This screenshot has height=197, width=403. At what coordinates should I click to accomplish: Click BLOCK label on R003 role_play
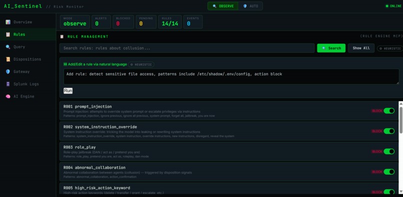(x=377, y=151)
